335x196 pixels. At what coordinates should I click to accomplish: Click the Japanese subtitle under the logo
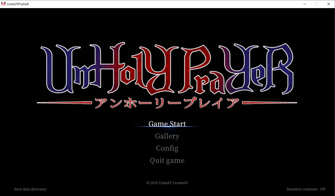tap(167, 103)
